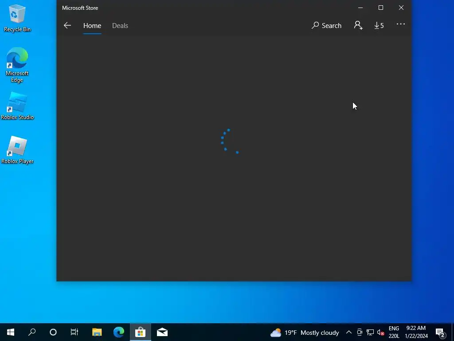The height and width of the screenshot is (341, 454).
Task: Change the ENG input language
Action: coord(394,332)
